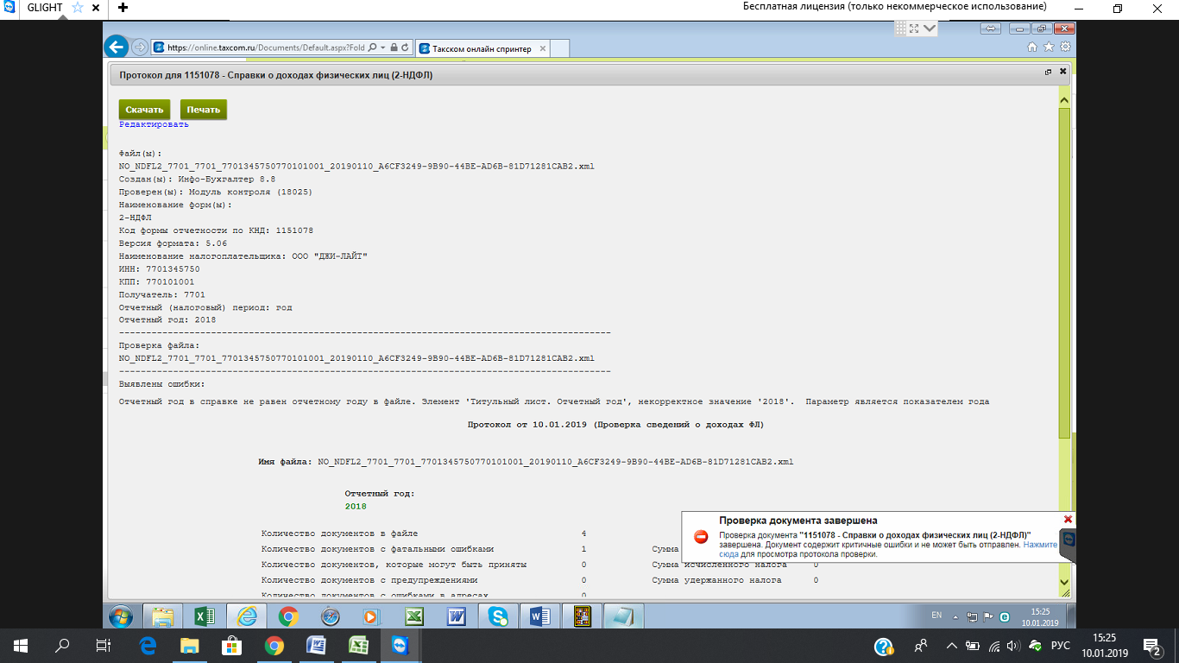Image resolution: width=1179 pixels, height=663 pixels.
Task: Go back with the browser back arrow
Action: pos(116,47)
